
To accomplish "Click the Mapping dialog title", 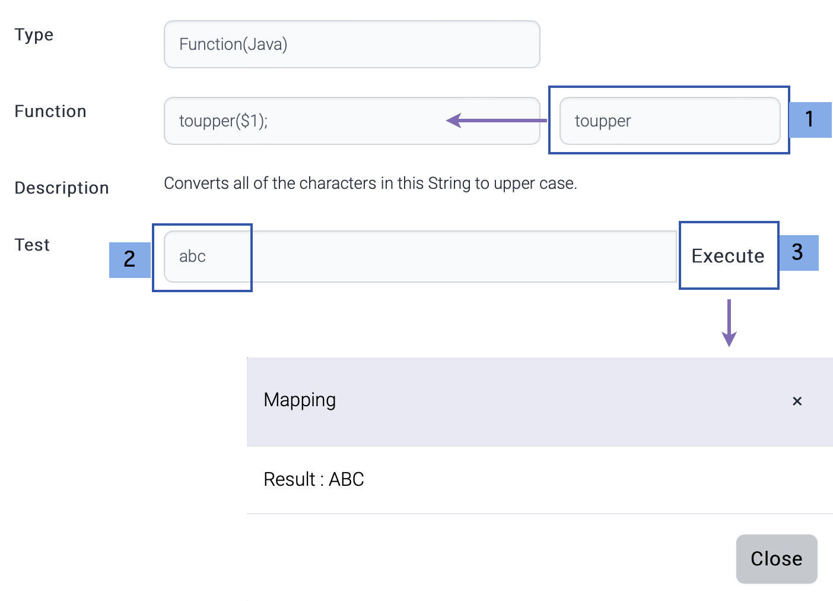I will [x=300, y=400].
